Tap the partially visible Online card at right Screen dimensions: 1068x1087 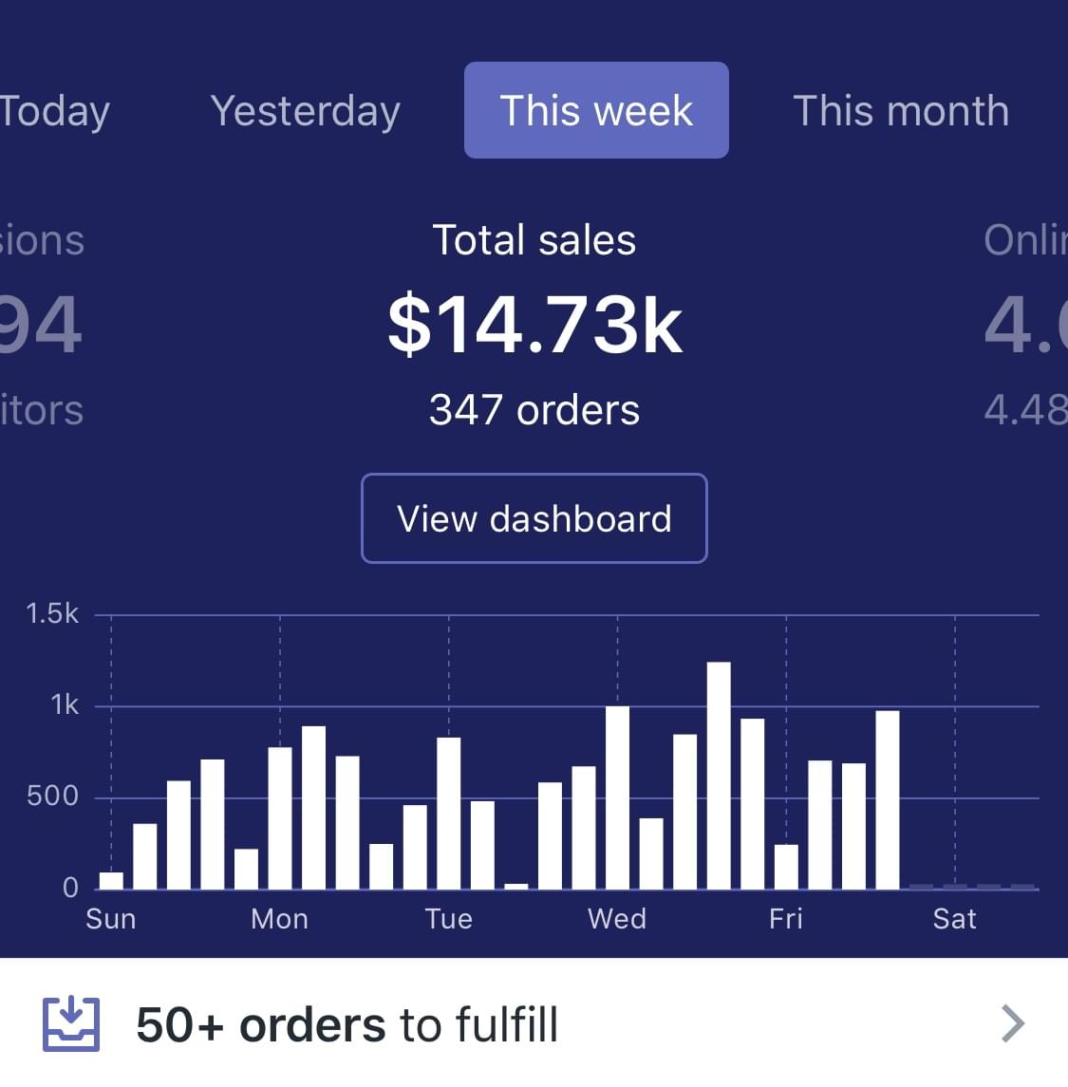pos(1025,323)
